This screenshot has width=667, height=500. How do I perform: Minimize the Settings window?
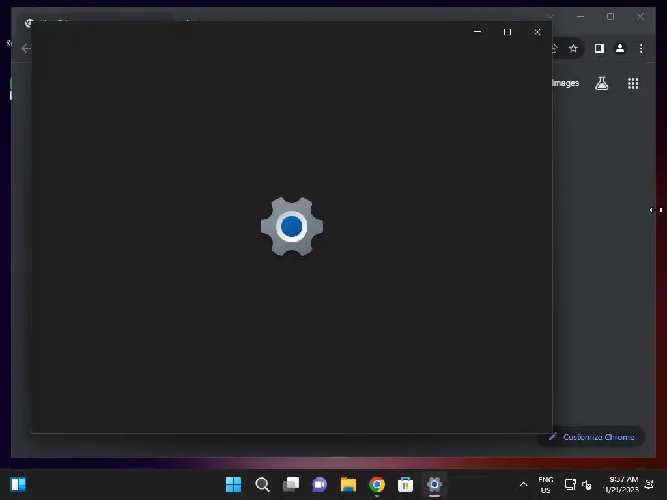(477, 32)
